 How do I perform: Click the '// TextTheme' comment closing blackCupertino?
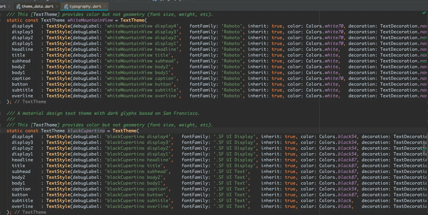coord(30,212)
